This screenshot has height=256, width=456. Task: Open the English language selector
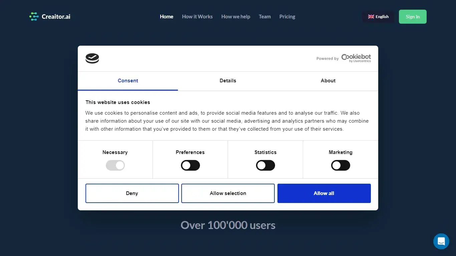click(x=378, y=16)
